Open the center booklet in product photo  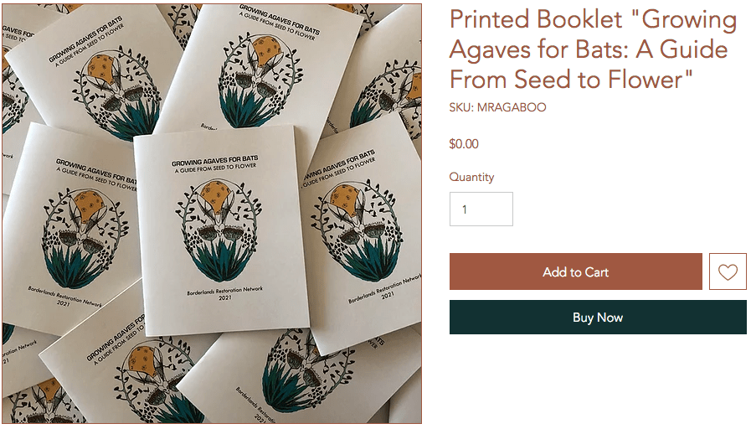[x=220, y=230]
